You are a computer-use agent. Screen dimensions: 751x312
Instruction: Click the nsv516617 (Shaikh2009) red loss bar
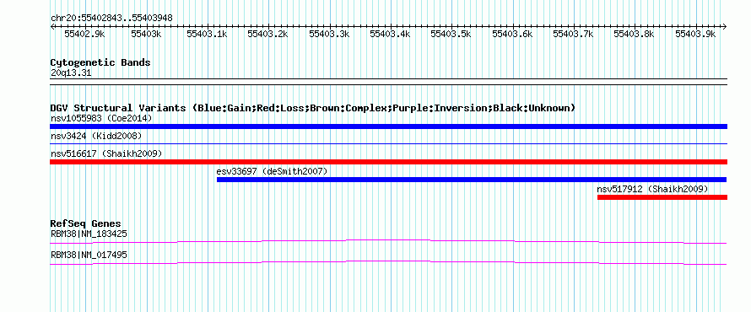tap(388, 162)
